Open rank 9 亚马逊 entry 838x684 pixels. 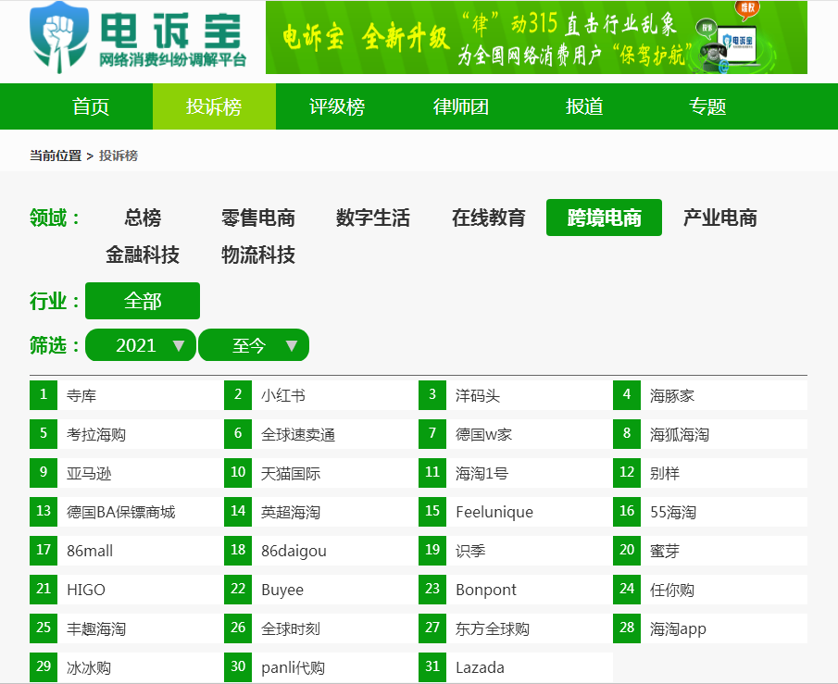click(127, 473)
